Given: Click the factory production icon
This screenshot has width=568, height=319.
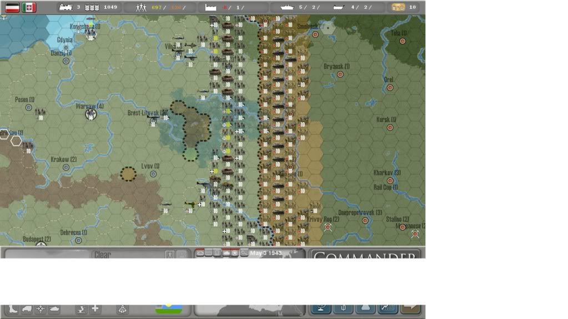Looking at the screenshot, I should (210, 7).
